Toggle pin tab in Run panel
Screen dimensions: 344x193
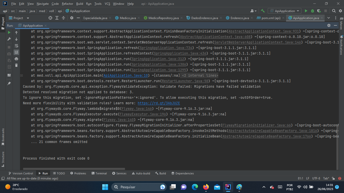coord(9,83)
